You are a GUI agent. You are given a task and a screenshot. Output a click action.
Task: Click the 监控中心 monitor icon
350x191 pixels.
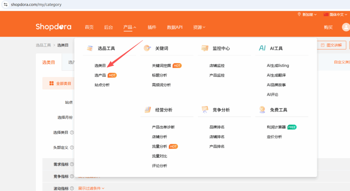(205, 48)
